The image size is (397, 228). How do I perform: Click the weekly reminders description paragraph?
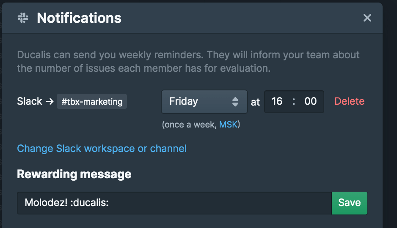point(188,61)
